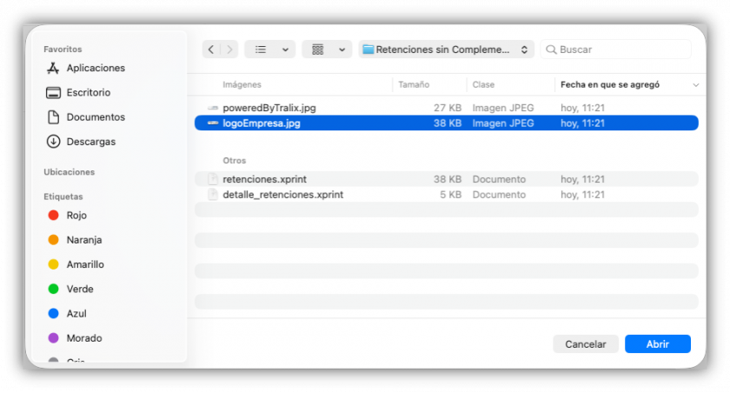730x393 pixels.
Task: Sort files by Tamaño column header
Action: [x=414, y=84]
